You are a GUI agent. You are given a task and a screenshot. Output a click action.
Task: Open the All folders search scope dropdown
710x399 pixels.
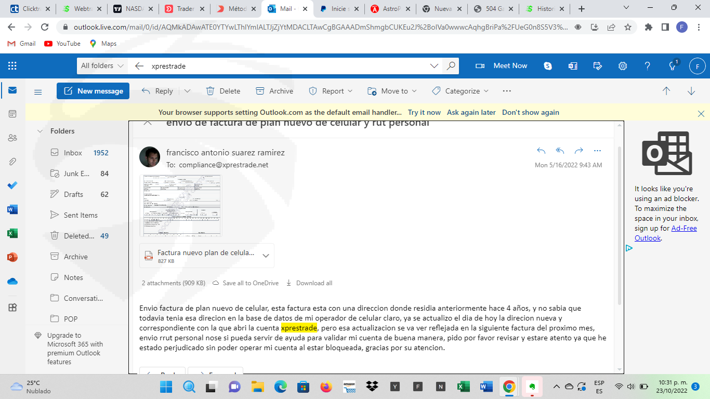(102, 66)
